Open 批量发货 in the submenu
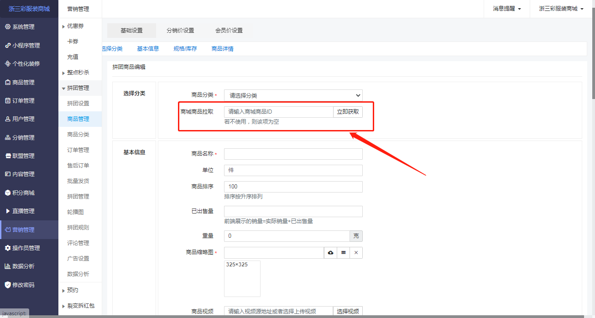The height and width of the screenshot is (318, 595). [78, 181]
